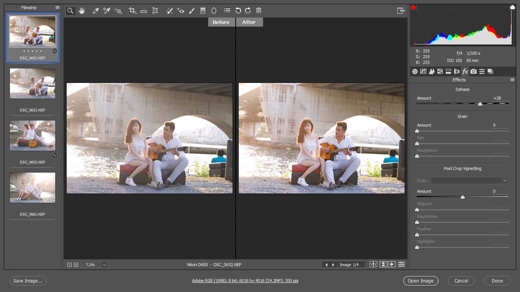Open the zoom level dropdown
520x292 pixels.
coord(104,265)
